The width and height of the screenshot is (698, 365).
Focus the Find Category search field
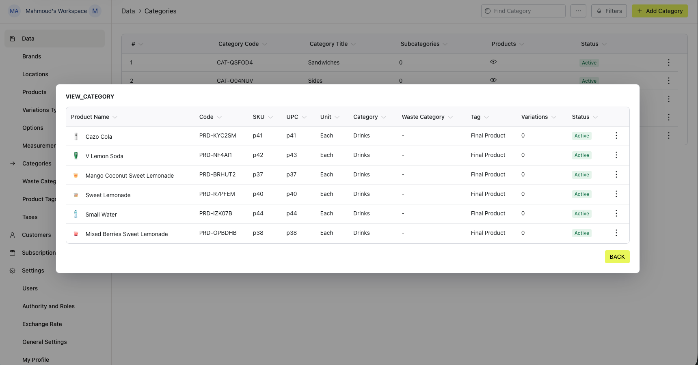tap(523, 11)
